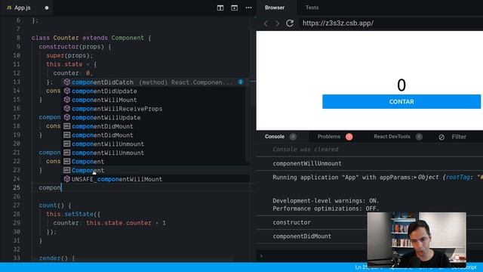This screenshot has height=272, width=483.
Task: Click the Problems error count badge
Action: click(349, 137)
